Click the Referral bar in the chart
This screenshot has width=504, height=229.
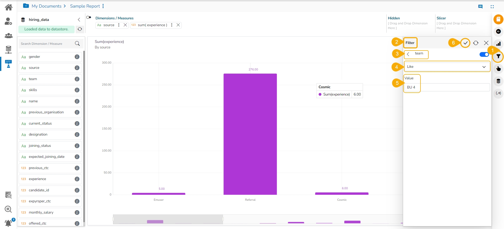(x=250, y=134)
